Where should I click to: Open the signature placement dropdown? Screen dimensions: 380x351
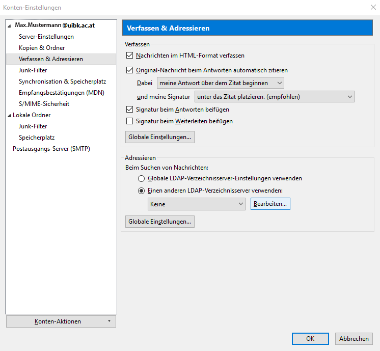pyautogui.click(x=274, y=97)
